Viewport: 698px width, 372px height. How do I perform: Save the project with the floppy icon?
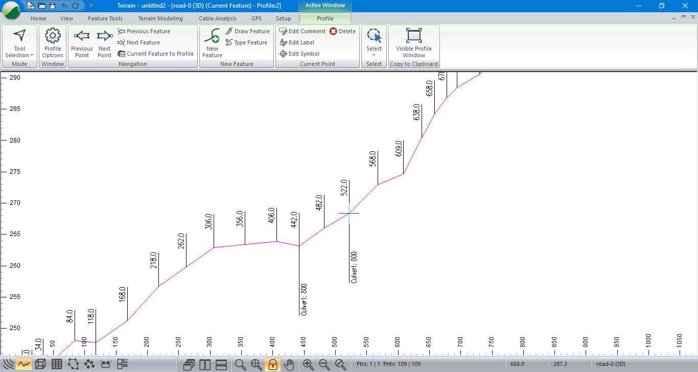coord(53,6)
